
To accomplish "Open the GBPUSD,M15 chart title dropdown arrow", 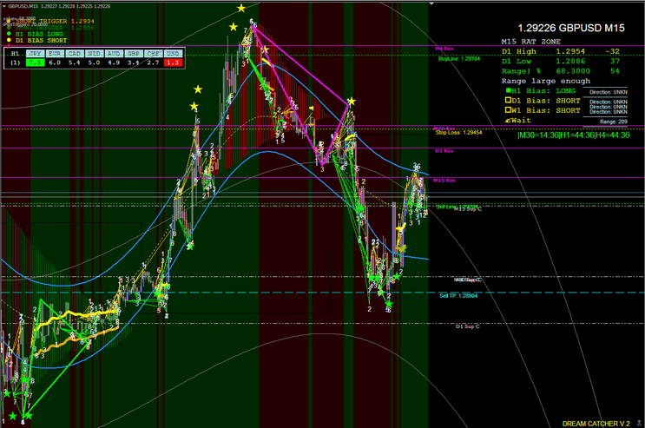I will pos(4,6).
